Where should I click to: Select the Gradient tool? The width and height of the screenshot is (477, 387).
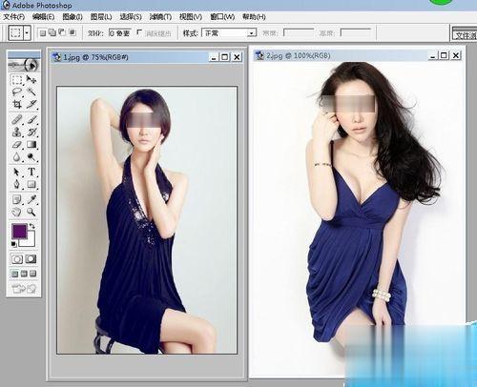[31, 144]
